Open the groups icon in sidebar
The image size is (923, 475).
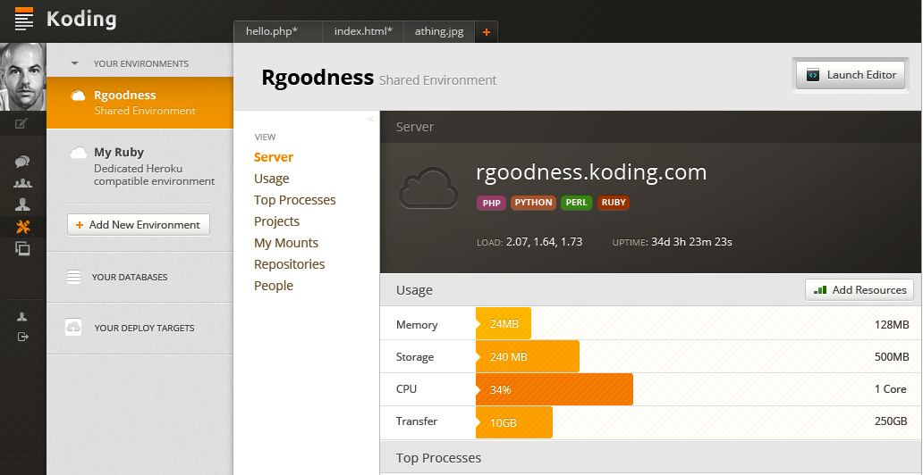22,183
